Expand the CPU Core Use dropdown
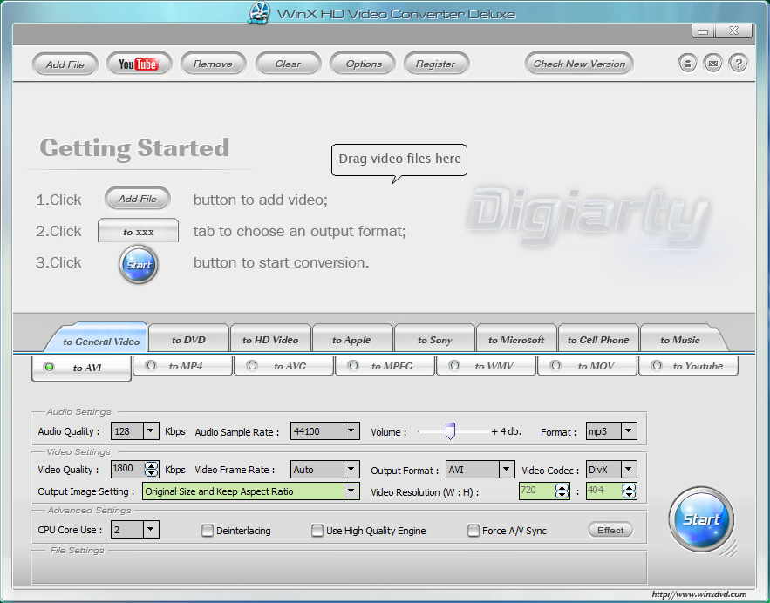 click(x=150, y=530)
